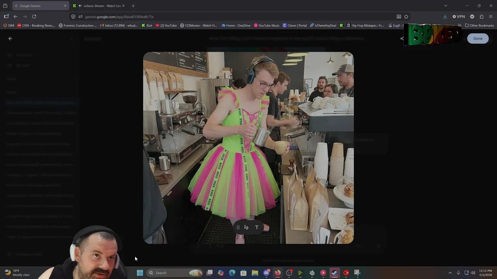Open IsThereAnyDeal bookmark

coord(323,26)
